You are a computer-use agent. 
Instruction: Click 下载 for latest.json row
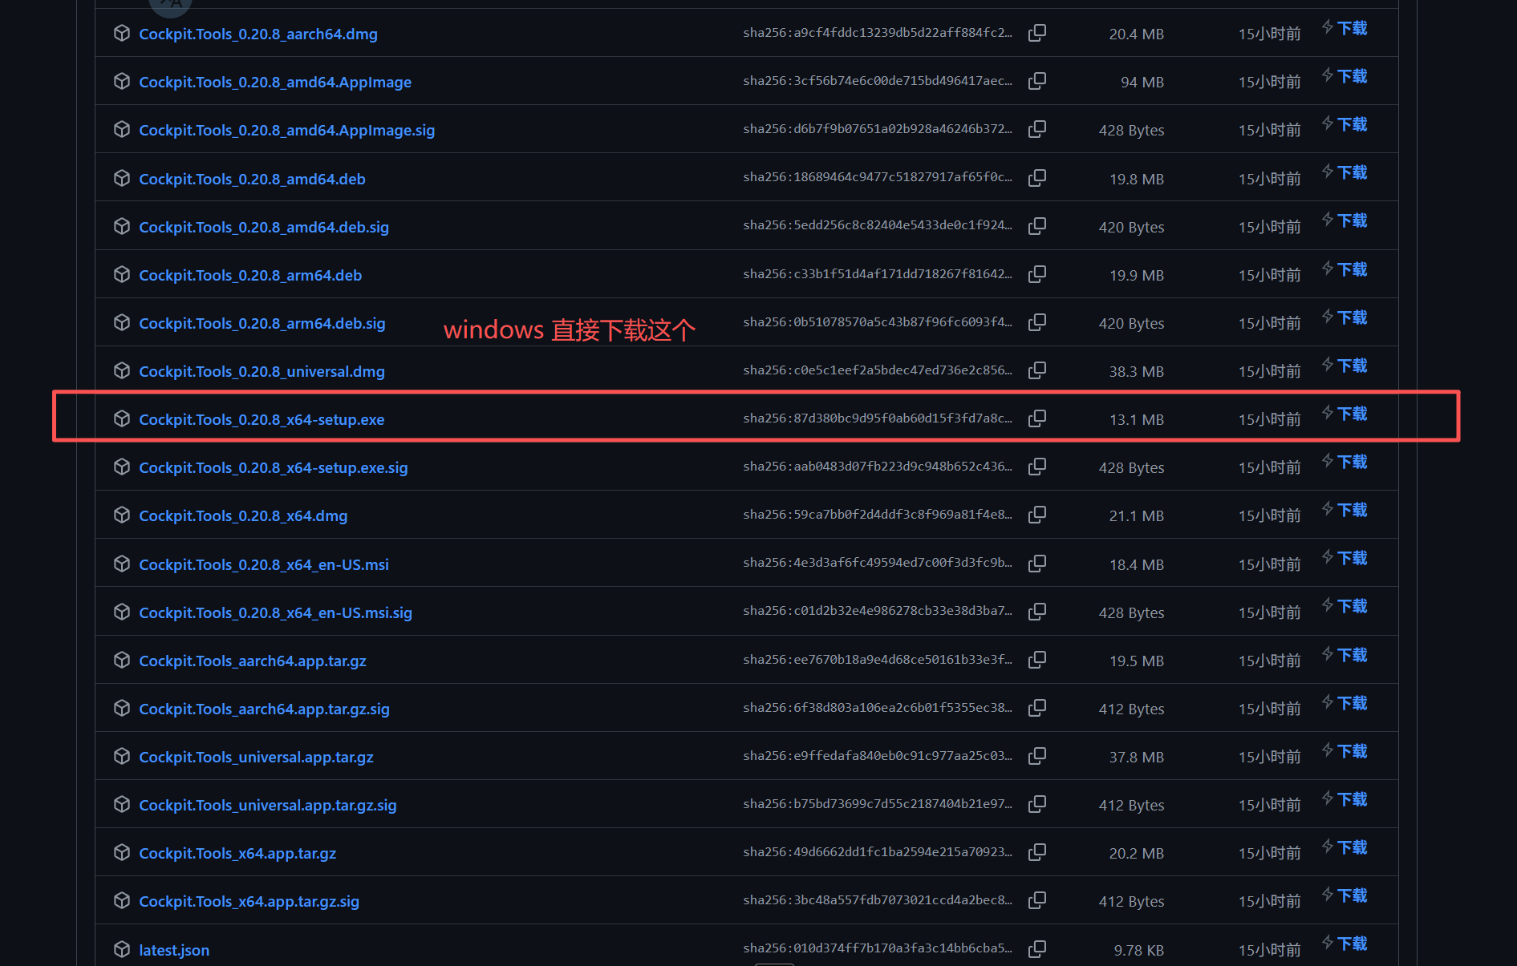[1345, 944]
